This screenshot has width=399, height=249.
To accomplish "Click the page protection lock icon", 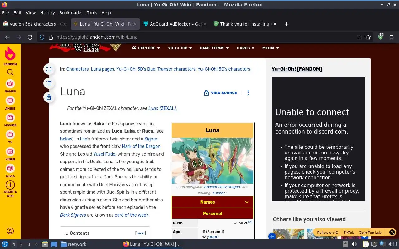I will [49, 97].
